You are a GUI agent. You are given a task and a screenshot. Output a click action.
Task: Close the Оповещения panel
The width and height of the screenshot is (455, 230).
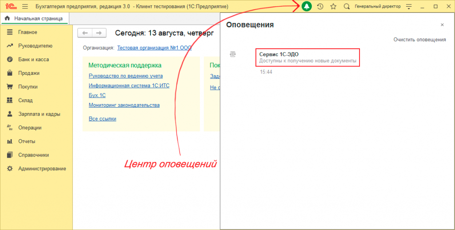pyautogui.click(x=442, y=25)
